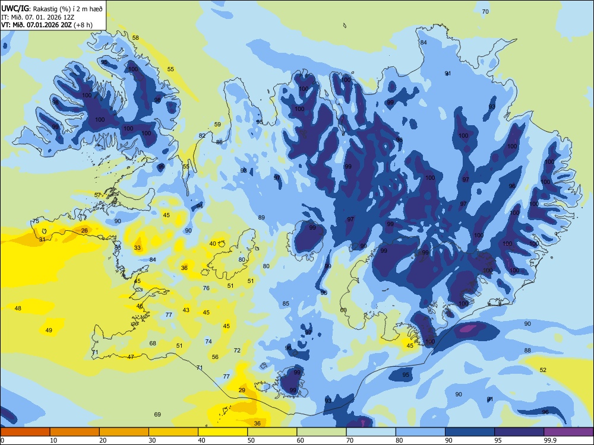The width and height of the screenshot is (594, 445).
Task: Click the 20–30 light orange legend swatch
Action: [124, 432]
